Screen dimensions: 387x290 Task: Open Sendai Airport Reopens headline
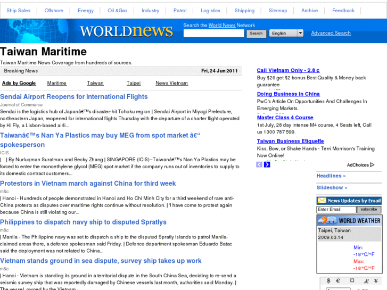pyautogui.click(x=74, y=96)
